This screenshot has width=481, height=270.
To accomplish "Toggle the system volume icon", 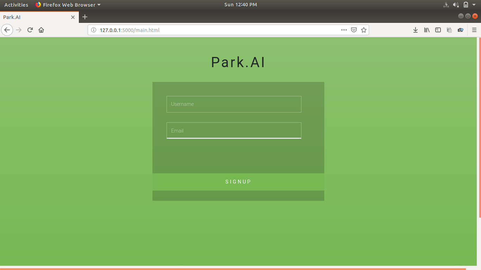I will pyautogui.click(x=456, y=5).
